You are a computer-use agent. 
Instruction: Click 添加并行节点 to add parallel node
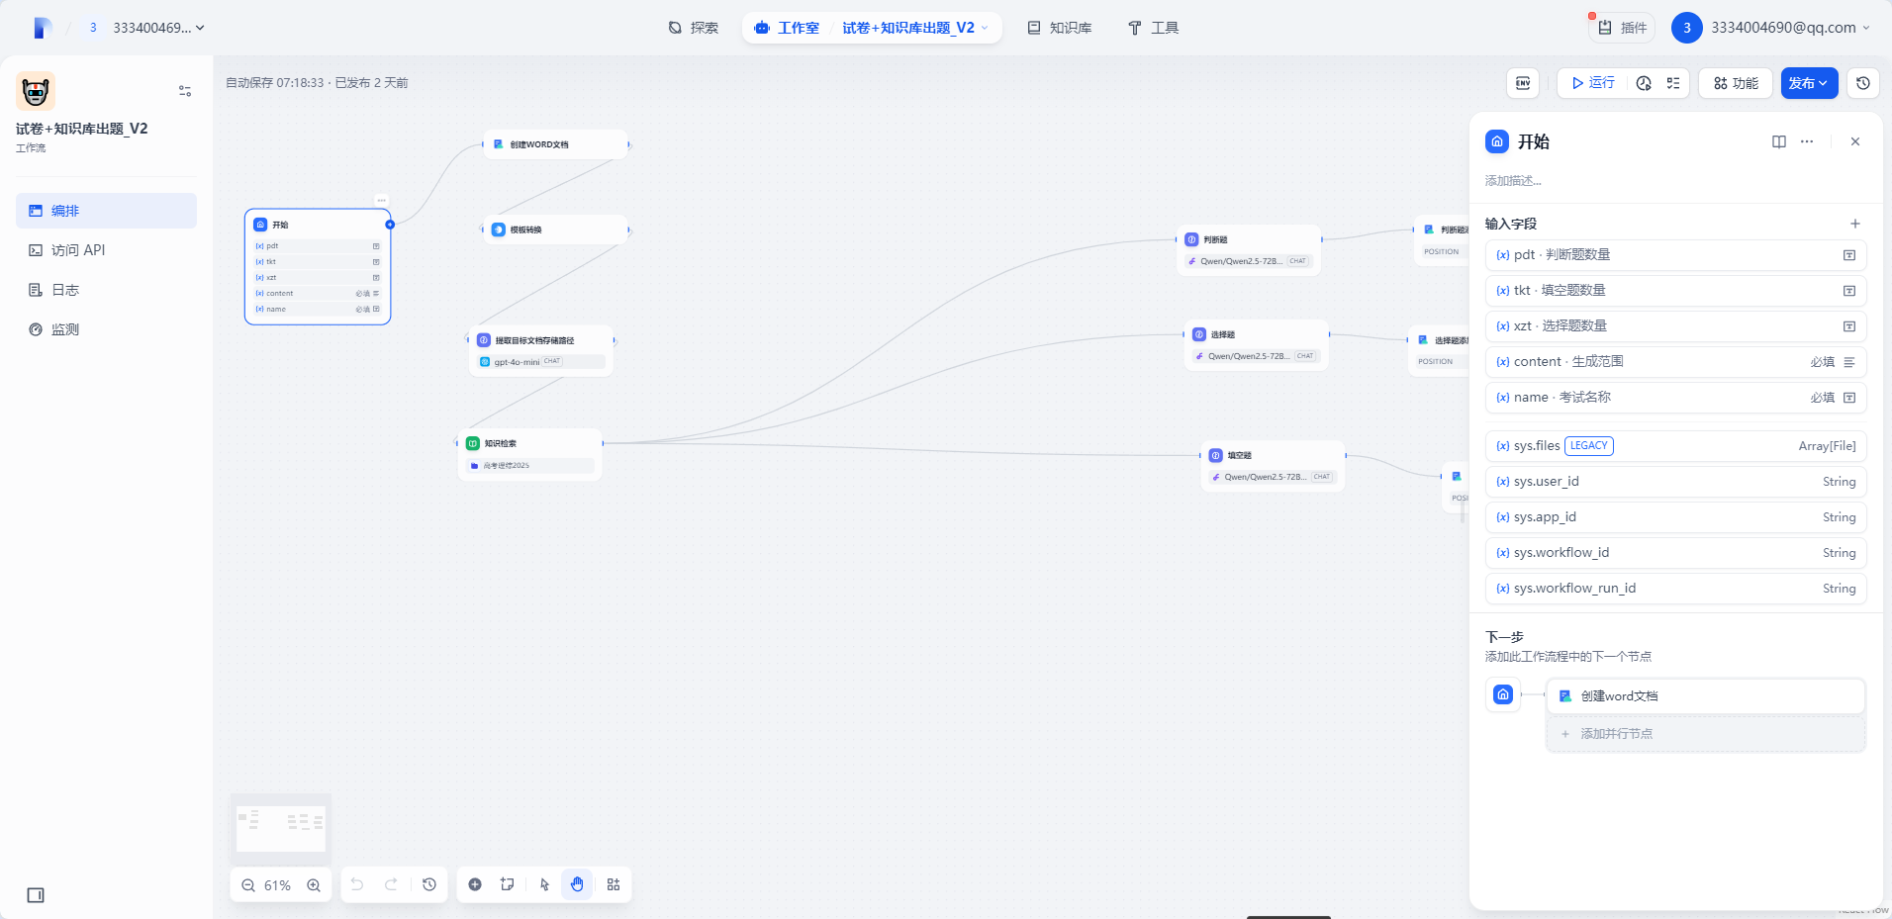(1616, 734)
